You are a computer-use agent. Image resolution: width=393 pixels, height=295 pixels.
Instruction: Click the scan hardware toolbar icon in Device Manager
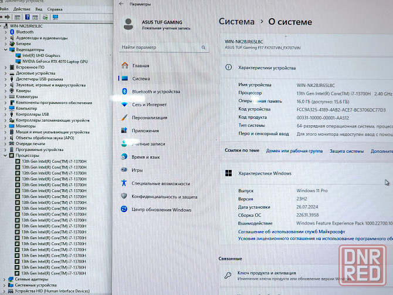pyautogui.click(x=45, y=17)
